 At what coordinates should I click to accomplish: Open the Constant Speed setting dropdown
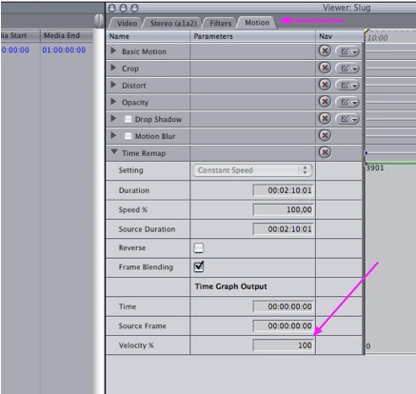[252, 170]
